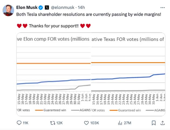Click the 11K replies count
This screenshot has height=130, width=170.
point(25,123)
